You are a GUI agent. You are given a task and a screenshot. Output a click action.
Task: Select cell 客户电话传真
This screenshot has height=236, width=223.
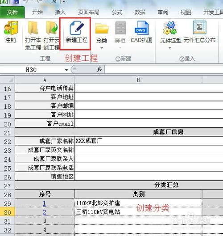pyautogui.click(x=45, y=88)
